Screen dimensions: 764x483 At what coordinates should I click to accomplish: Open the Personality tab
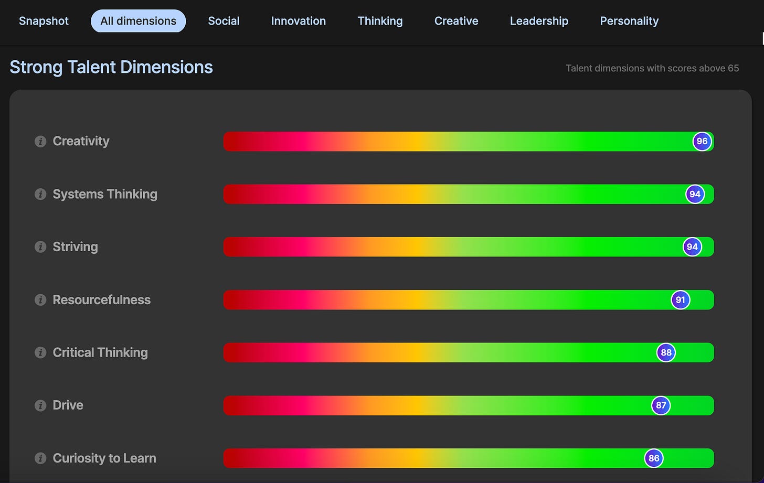pos(629,21)
